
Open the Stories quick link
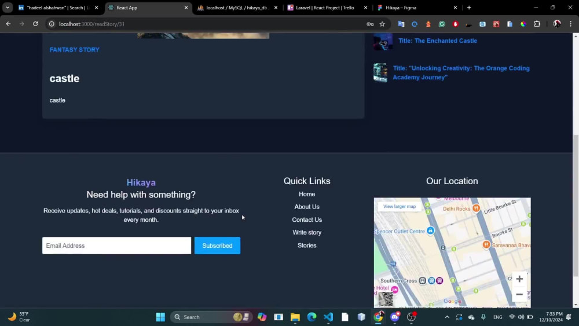(x=307, y=246)
